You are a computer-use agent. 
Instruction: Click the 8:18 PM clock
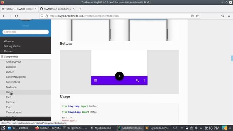coord(212,128)
